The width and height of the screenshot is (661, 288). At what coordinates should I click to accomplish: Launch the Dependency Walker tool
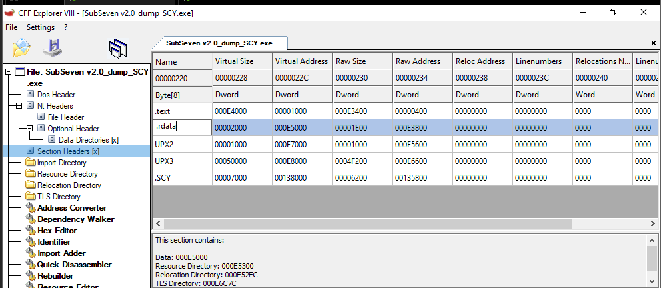[x=75, y=219]
